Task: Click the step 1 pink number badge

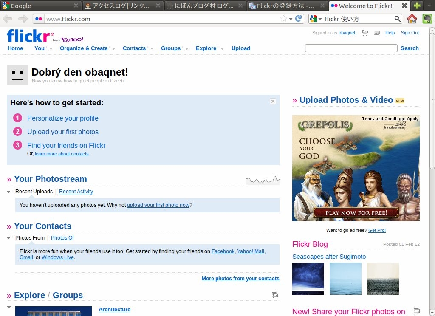Action: [x=17, y=118]
